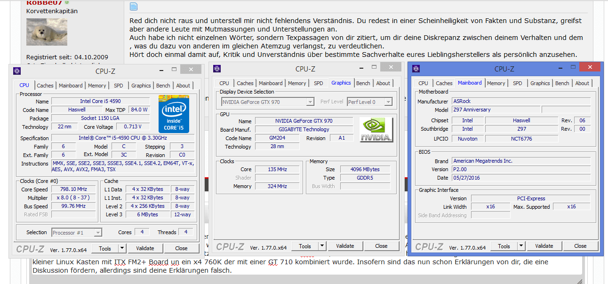This screenshot has height=284, width=608.
Task: Click Link Width field 'x16'
Action: click(490, 207)
